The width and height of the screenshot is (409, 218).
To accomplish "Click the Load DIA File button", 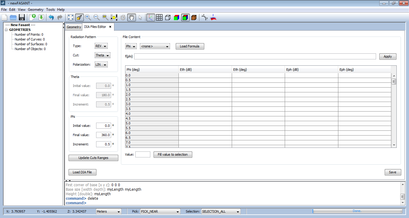I will (82, 172).
